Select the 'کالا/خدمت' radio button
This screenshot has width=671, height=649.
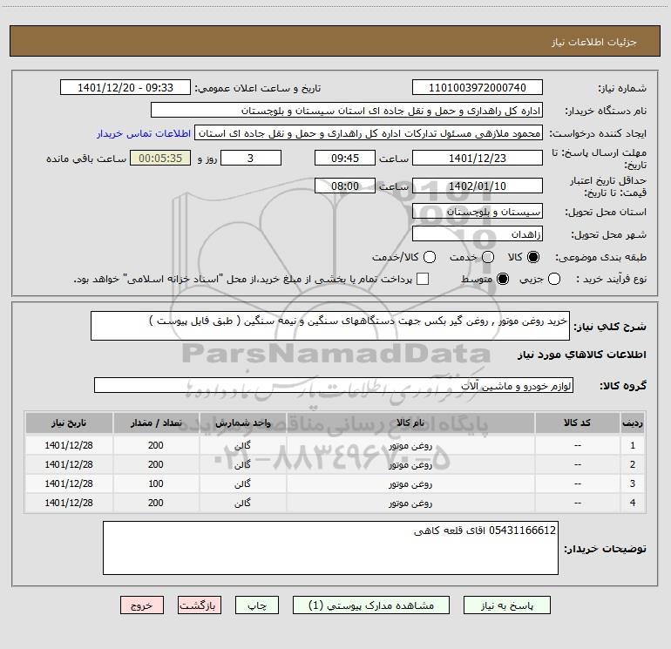pyautogui.click(x=430, y=257)
